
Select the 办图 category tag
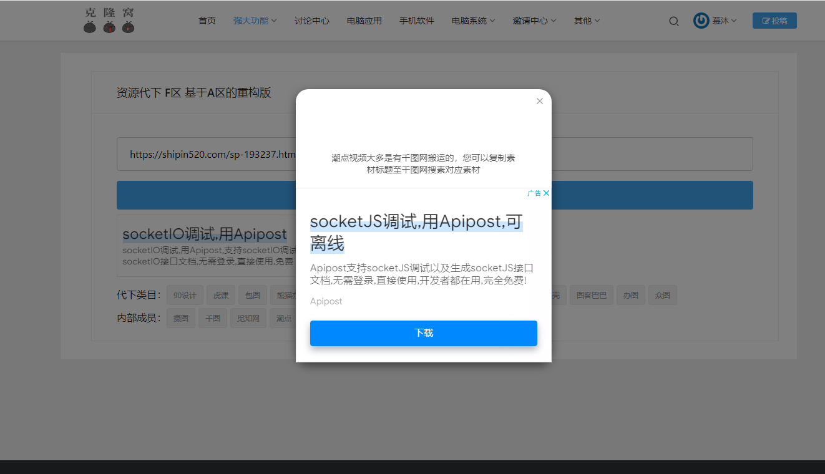click(x=631, y=295)
